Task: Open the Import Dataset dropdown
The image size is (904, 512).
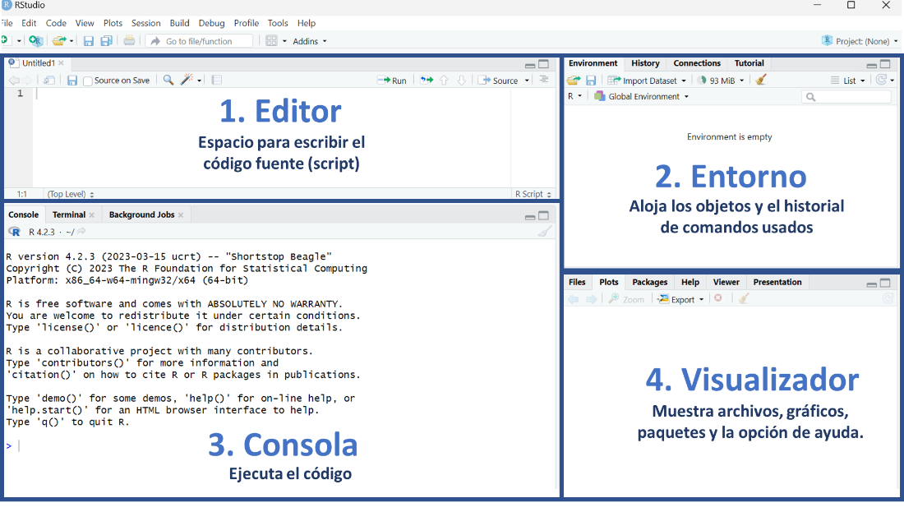Action: click(647, 81)
